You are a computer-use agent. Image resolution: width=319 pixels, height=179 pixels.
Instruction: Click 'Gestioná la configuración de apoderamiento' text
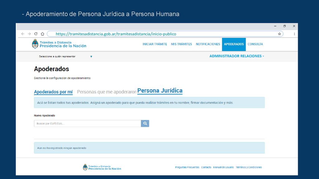(62, 78)
